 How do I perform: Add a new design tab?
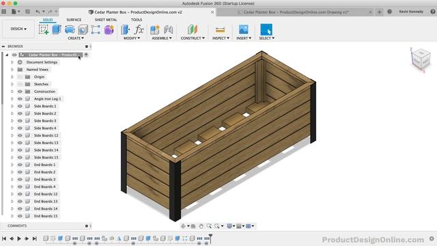pos(380,12)
